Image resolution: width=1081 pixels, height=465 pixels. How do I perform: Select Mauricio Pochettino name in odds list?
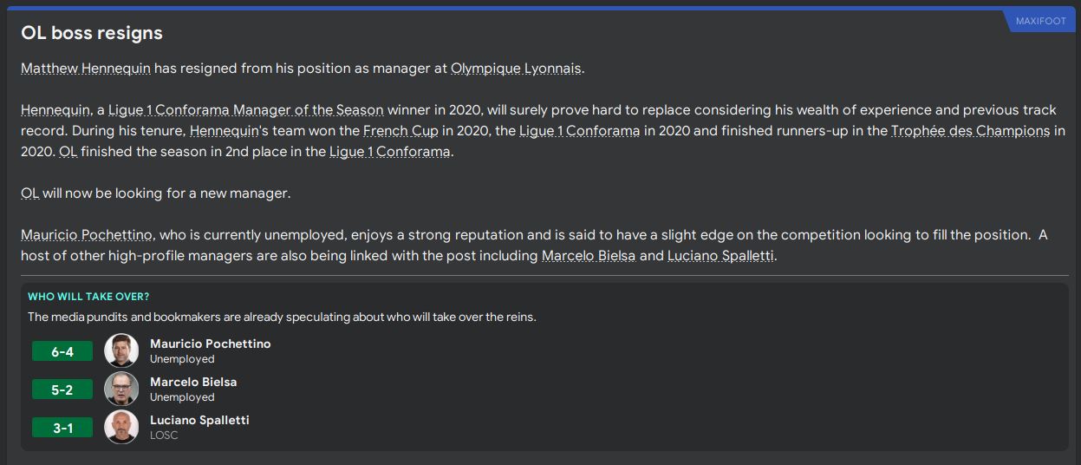210,344
